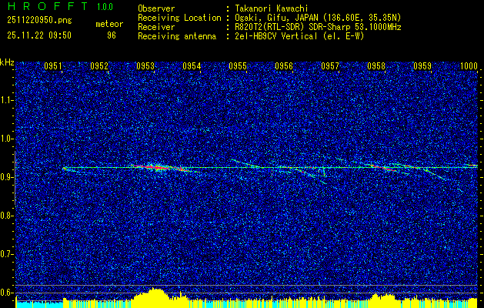Click the 2el-HB9CV Vertical antenna text
Viewport: 484px width, 308px height.
(x=299, y=36)
